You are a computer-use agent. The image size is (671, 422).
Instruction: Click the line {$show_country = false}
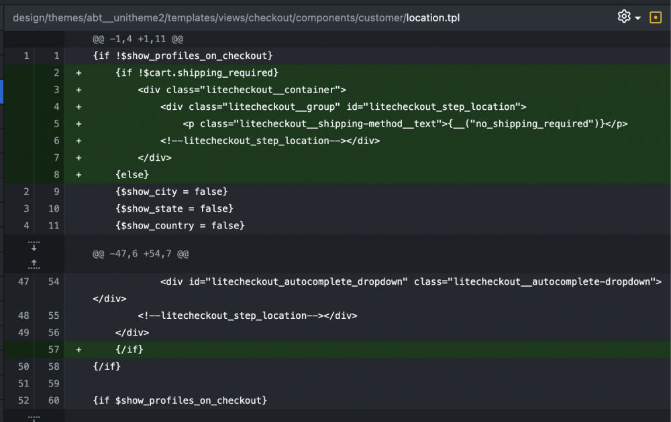coord(180,226)
